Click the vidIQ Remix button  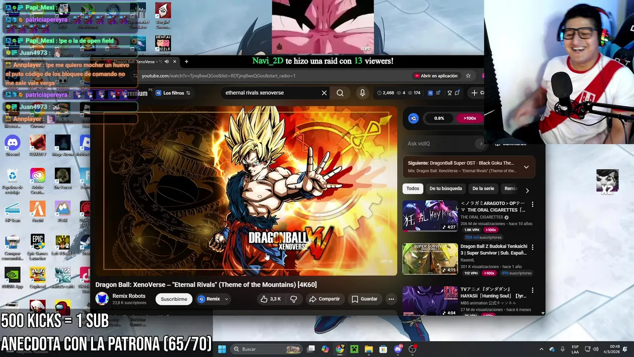pos(209,299)
